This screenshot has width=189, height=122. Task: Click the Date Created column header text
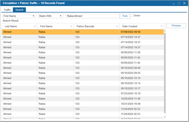tap(130, 26)
